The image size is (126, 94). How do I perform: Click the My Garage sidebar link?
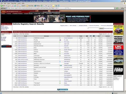point(4,37)
